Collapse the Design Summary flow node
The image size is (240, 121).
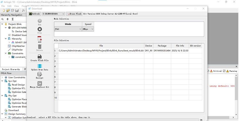click(x=2, y=114)
